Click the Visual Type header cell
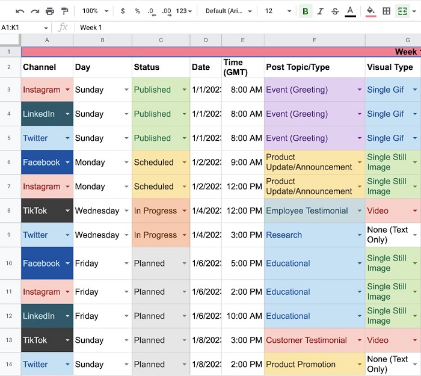The width and height of the screenshot is (421, 376). 393,67
